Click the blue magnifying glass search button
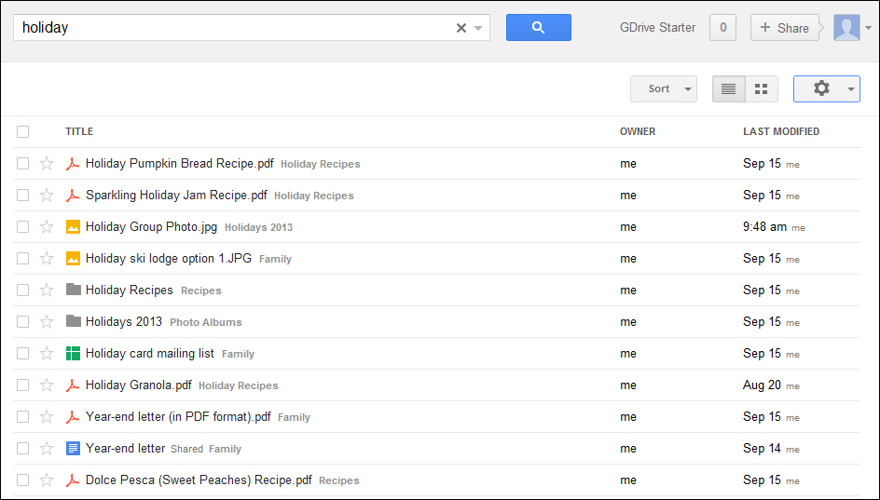The height and width of the screenshot is (500, 880). (538, 27)
